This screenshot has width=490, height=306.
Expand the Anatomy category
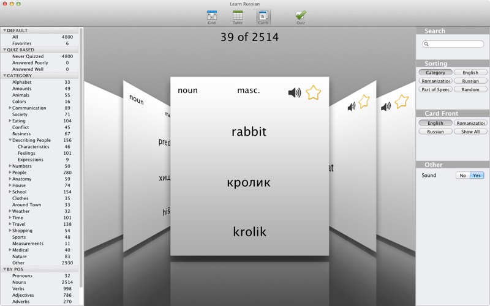[x=10, y=179]
